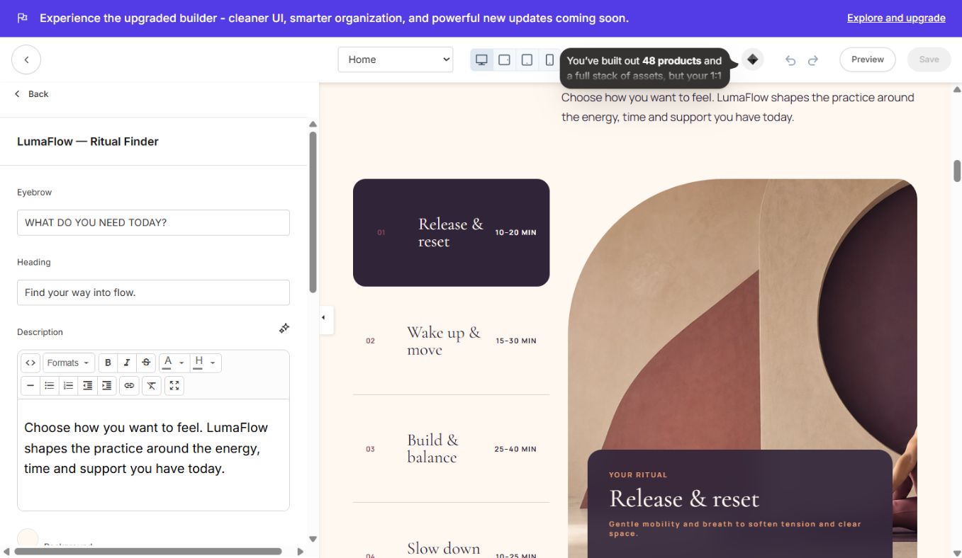This screenshot has width=962, height=558.
Task: Select landscape tablet device preview
Action: tap(504, 59)
